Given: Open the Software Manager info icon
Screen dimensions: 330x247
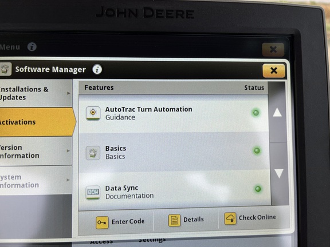Looking at the screenshot, I should (97, 69).
